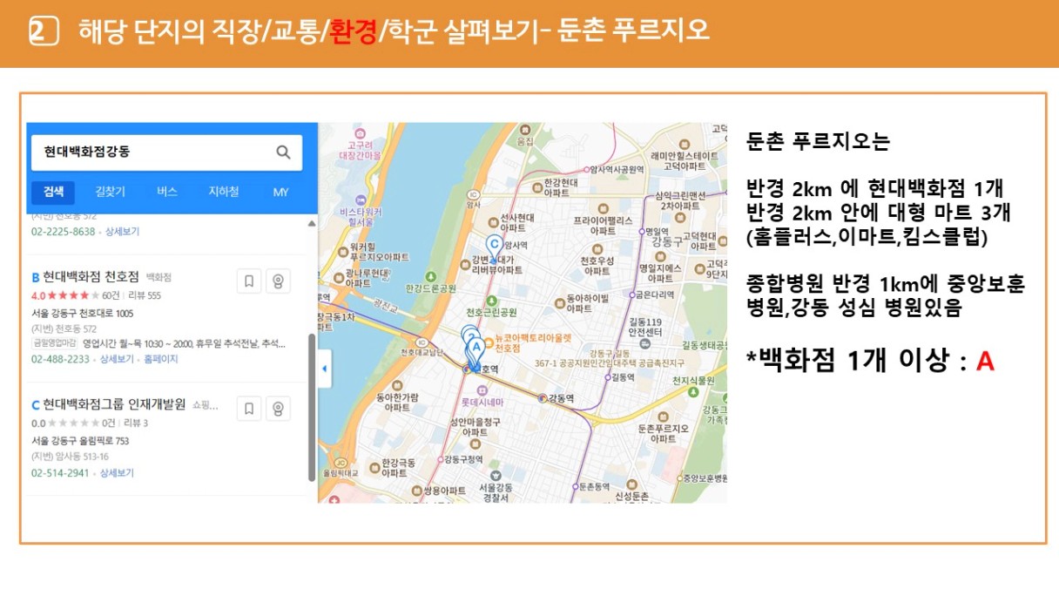Click the results list scrollbar thumb

tap(313, 407)
